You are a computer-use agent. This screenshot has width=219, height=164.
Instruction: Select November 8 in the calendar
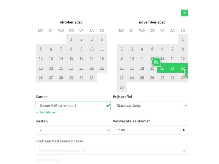[x=183, y=49]
